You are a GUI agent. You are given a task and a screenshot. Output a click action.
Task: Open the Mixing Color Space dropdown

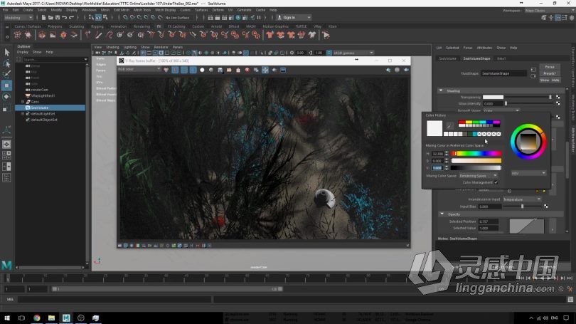[x=478, y=176]
